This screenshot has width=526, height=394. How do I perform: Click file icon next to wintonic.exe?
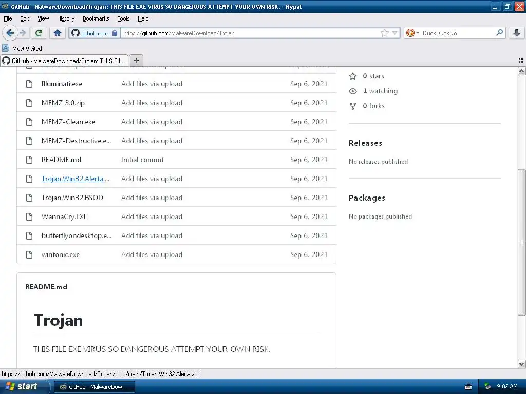[29, 254]
